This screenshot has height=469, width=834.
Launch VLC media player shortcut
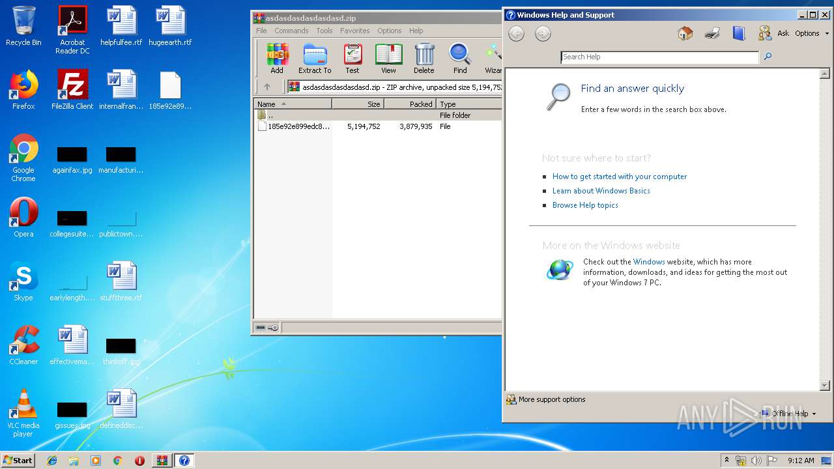pyautogui.click(x=23, y=414)
